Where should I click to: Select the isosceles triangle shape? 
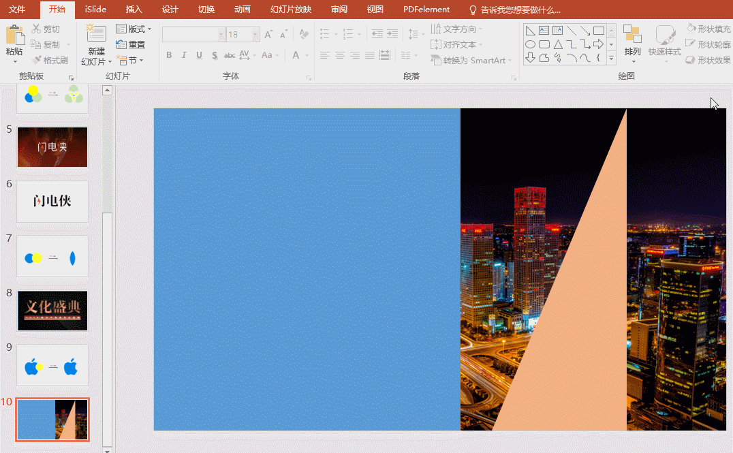[558, 44]
